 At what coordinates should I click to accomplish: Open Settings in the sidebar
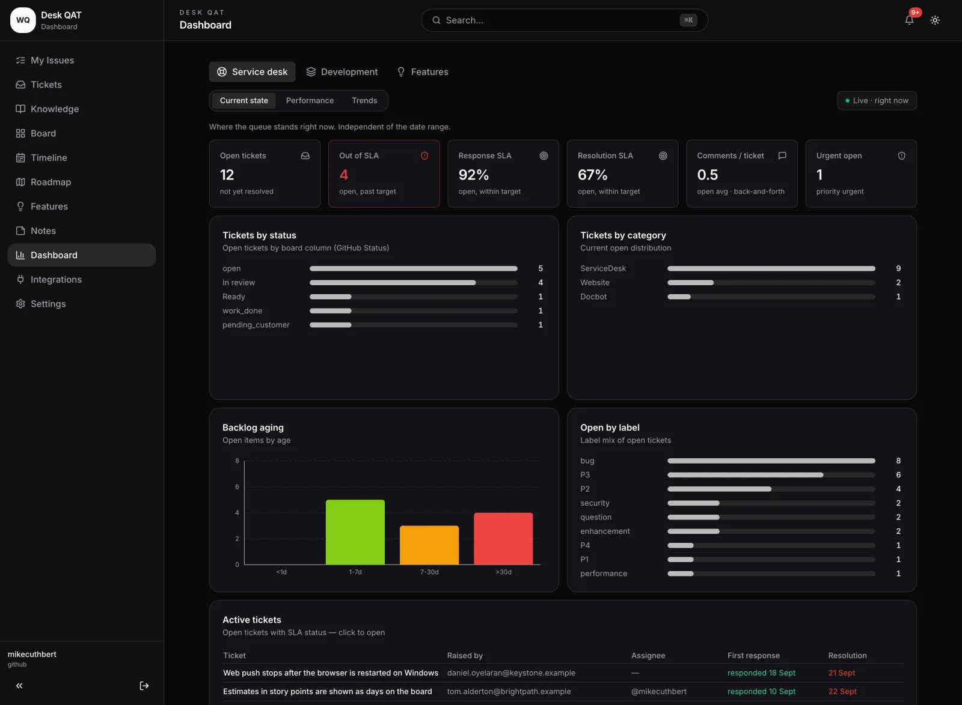click(82, 304)
